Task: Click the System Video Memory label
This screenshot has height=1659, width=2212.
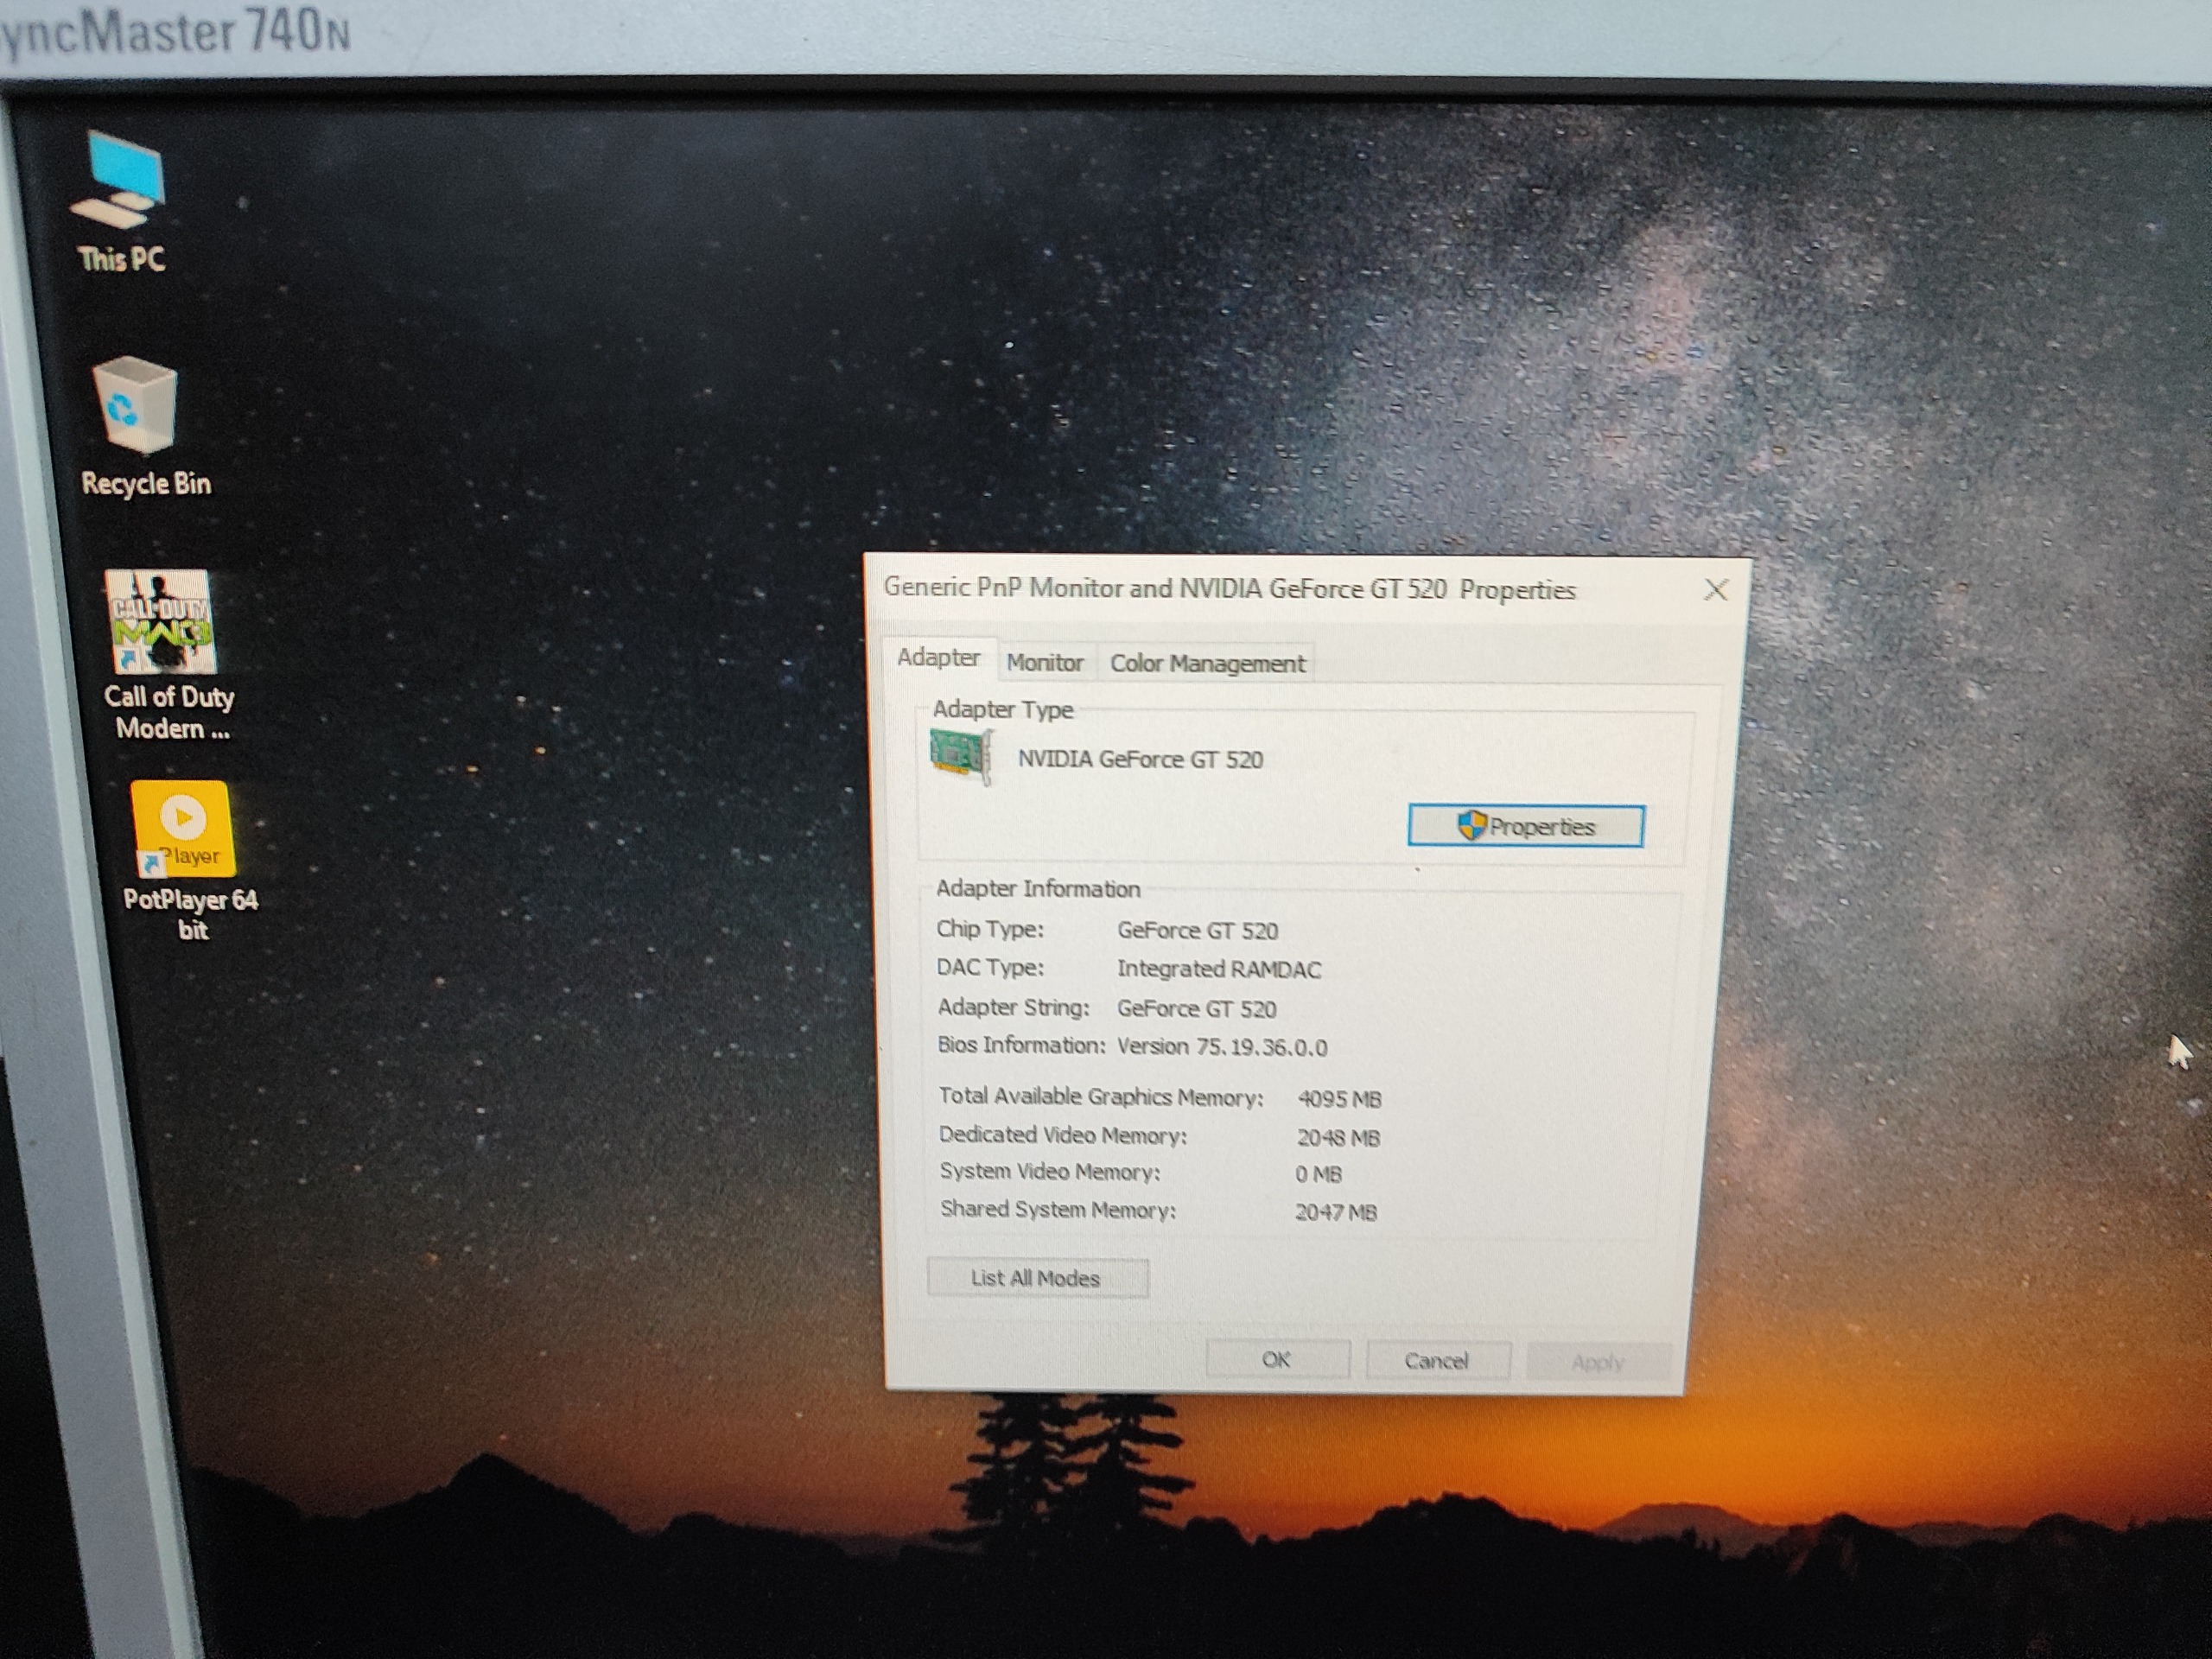Action: coord(1050,1171)
